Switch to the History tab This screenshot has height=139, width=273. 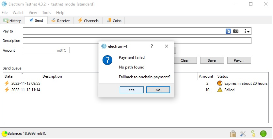tap(12, 20)
